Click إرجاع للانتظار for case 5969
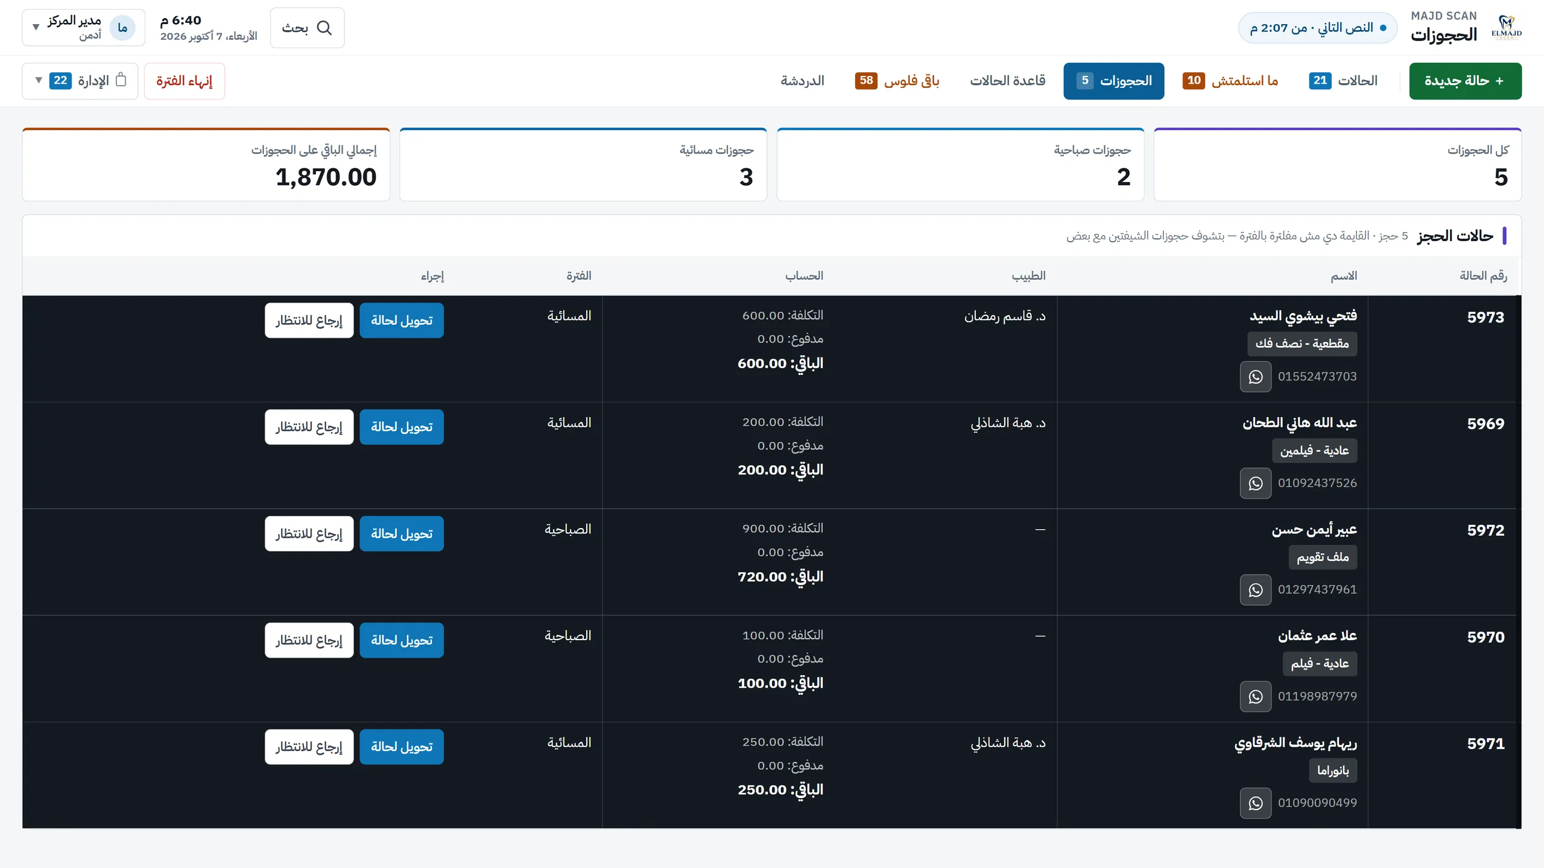 [309, 427]
